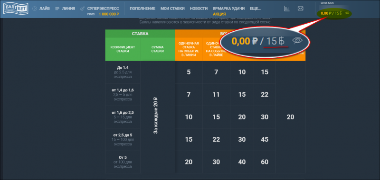Click the value 60 in the table
The width and height of the screenshot is (380, 180).
coord(265,162)
